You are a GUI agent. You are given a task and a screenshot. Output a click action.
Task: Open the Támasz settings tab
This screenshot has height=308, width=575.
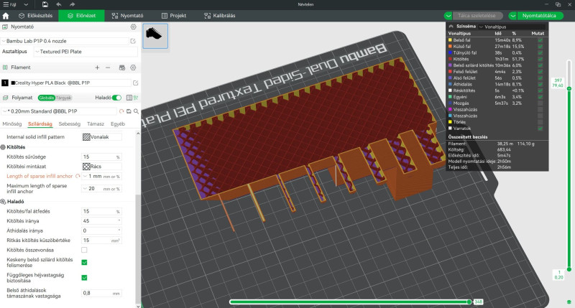(96, 123)
